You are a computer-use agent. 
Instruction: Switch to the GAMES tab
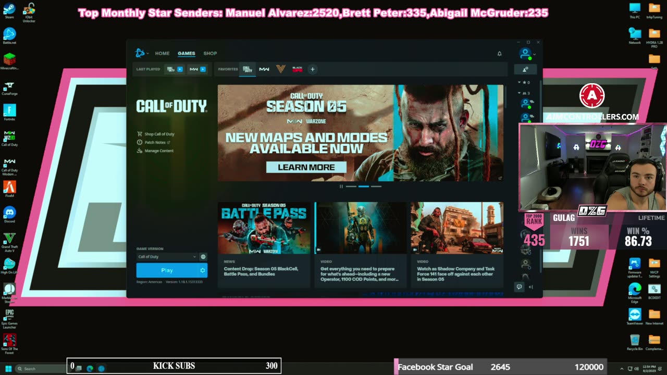[x=186, y=53]
